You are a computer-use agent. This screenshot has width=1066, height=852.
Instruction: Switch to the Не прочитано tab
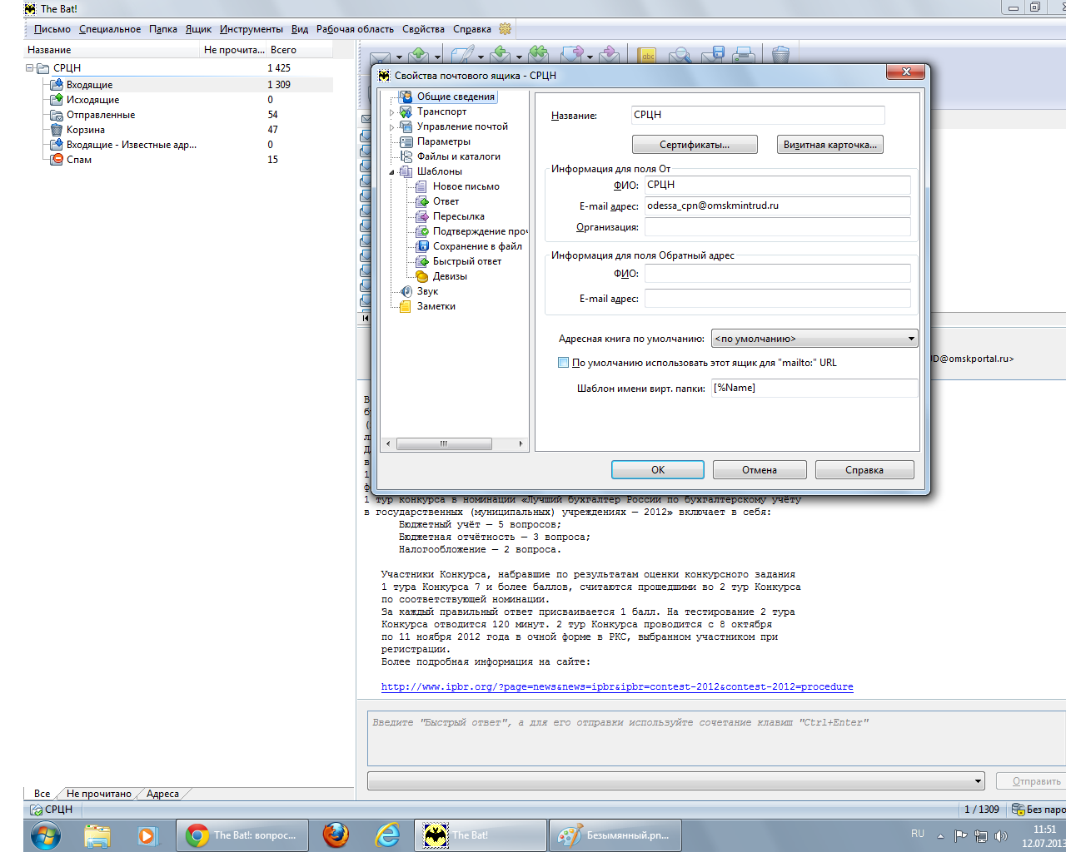tap(98, 794)
